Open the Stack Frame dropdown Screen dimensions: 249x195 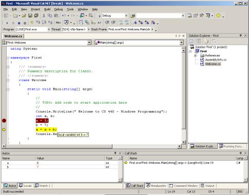pyautogui.click(x=152, y=29)
